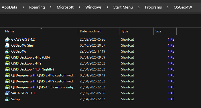Expand the chevron after Start Menu
The width and height of the screenshot is (201, 108).
[139, 7]
